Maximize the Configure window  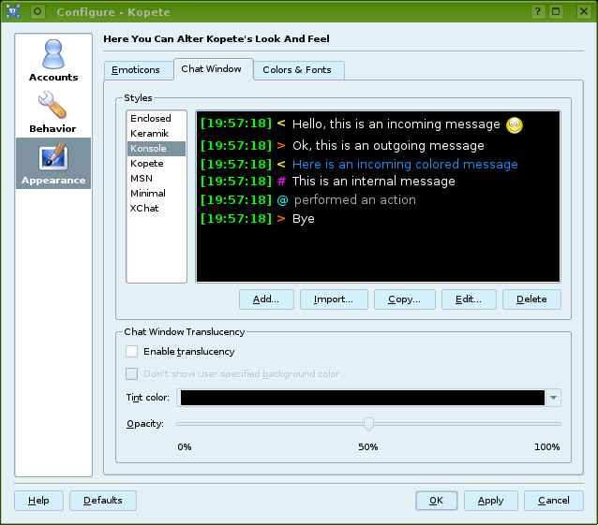pos(556,12)
